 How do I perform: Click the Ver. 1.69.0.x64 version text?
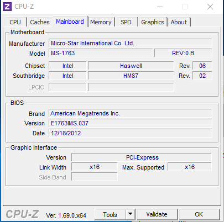click(66, 215)
